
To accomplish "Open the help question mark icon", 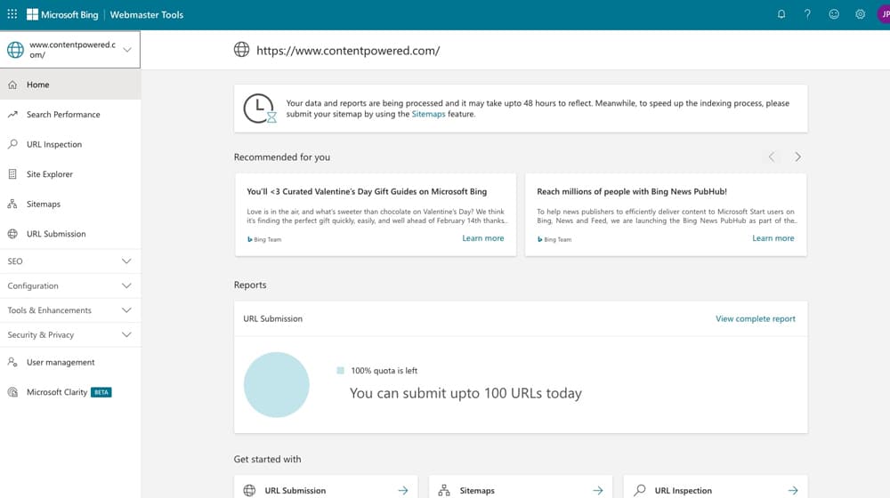I will pyautogui.click(x=807, y=14).
